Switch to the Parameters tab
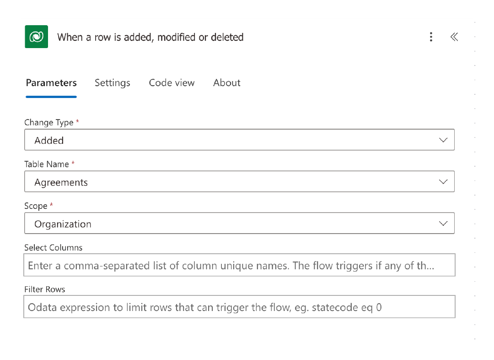The image size is (494, 360). tap(51, 82)
